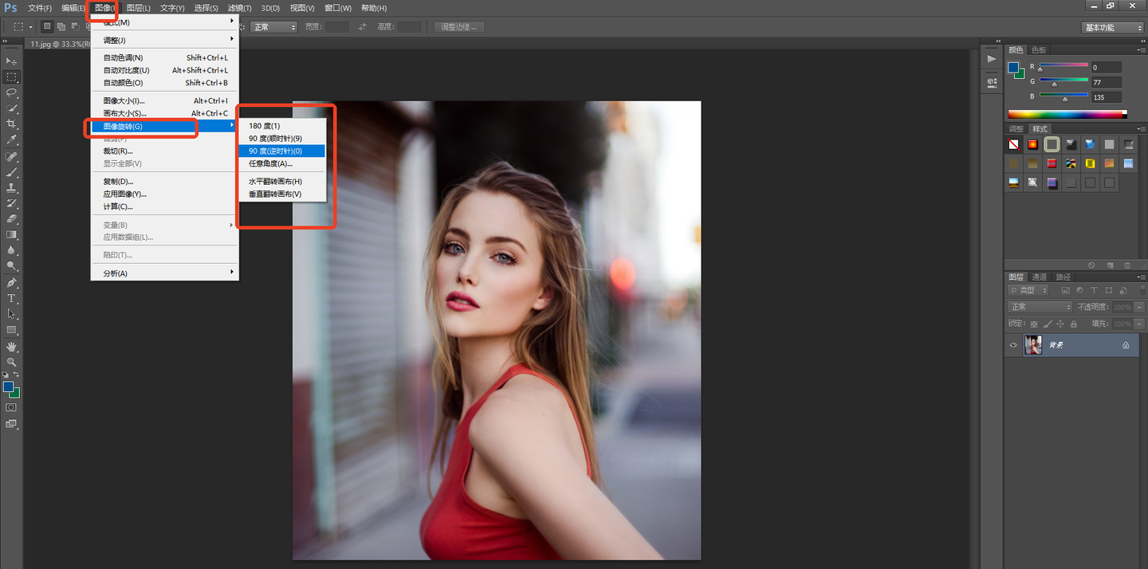Screen dimensions: 1148x569
Task: Choose the Horizontal Type (T) tool
Action: pyautogui.click(x=12, y=298)
